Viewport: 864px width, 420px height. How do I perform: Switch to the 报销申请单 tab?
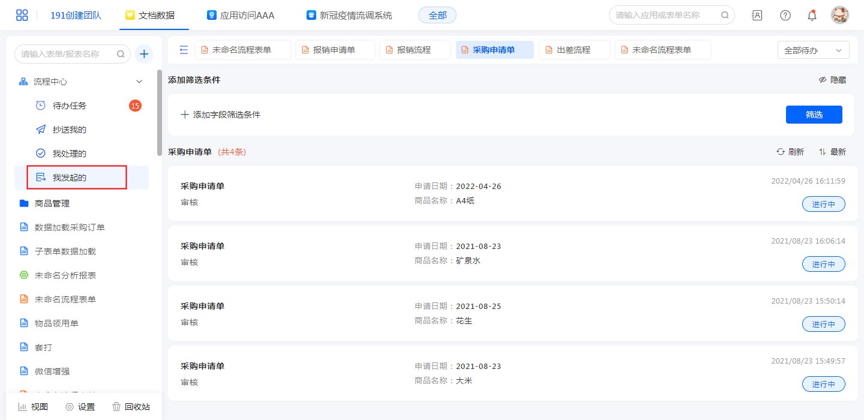point(335,50)
